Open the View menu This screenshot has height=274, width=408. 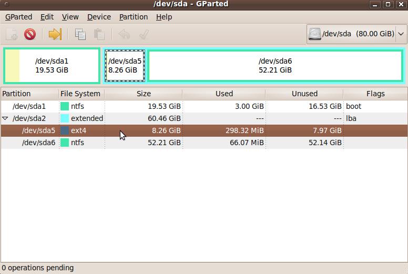(x=70, y=17)
